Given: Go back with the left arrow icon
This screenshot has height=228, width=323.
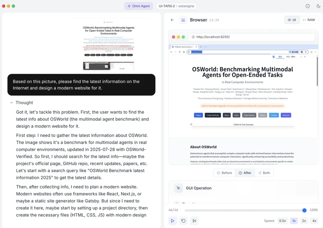Looking at the screenshot, I should click(x=172, y=20).
